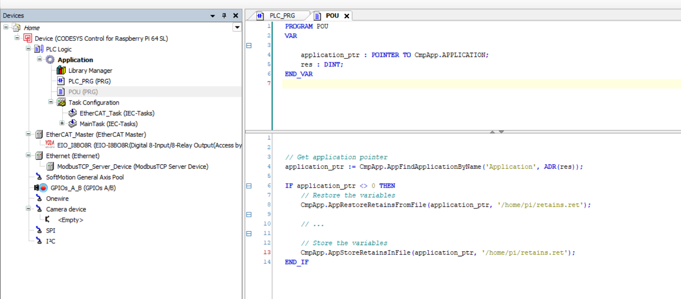Select the EtherCAT_Master device icon
This screenshot has width=681, height=299.
click(x=39, y=134)
